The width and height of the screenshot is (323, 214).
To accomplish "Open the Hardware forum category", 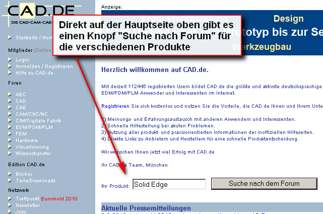I will [x=27, y=140].
